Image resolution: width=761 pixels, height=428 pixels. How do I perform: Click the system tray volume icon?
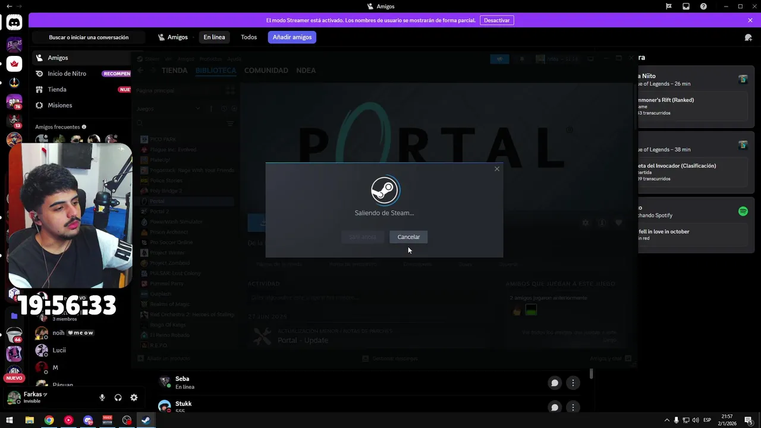[696, 420]
